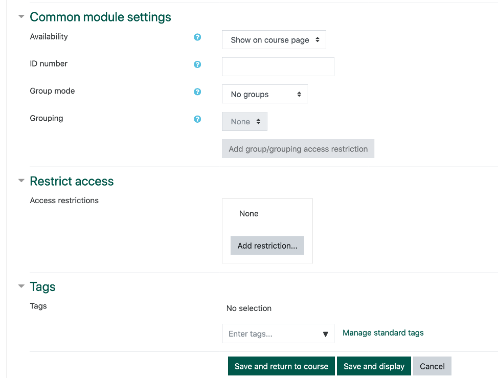The image size is (498, 378).
Task: Click Save and return to course
Action: pos(281,366)
